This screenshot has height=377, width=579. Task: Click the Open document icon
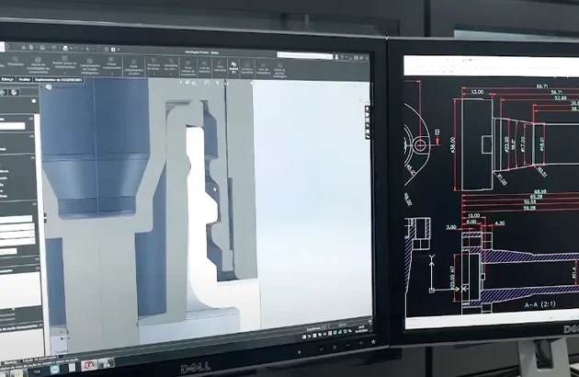tap(42, 47)
